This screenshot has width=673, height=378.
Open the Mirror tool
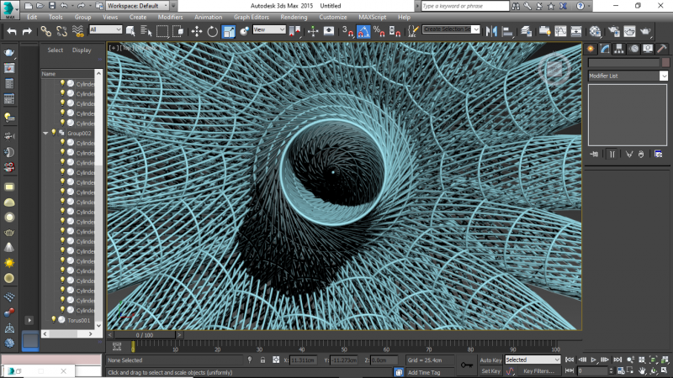click(491, 31)
